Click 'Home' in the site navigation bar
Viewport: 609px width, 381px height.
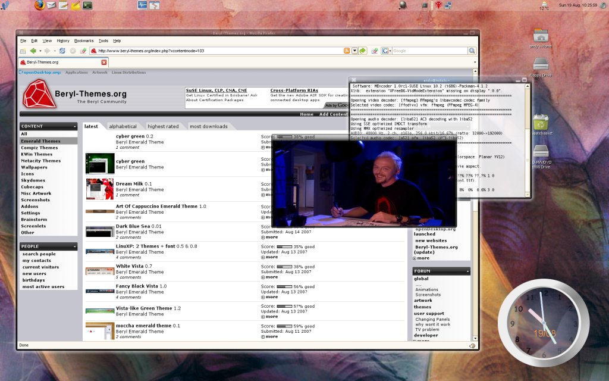[x=306, y=114]
